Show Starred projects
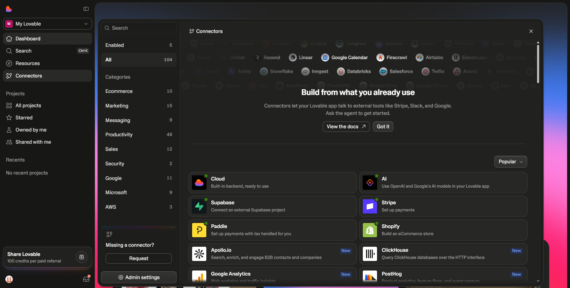This screenshot has width=570, height=288. pos(47,118)
